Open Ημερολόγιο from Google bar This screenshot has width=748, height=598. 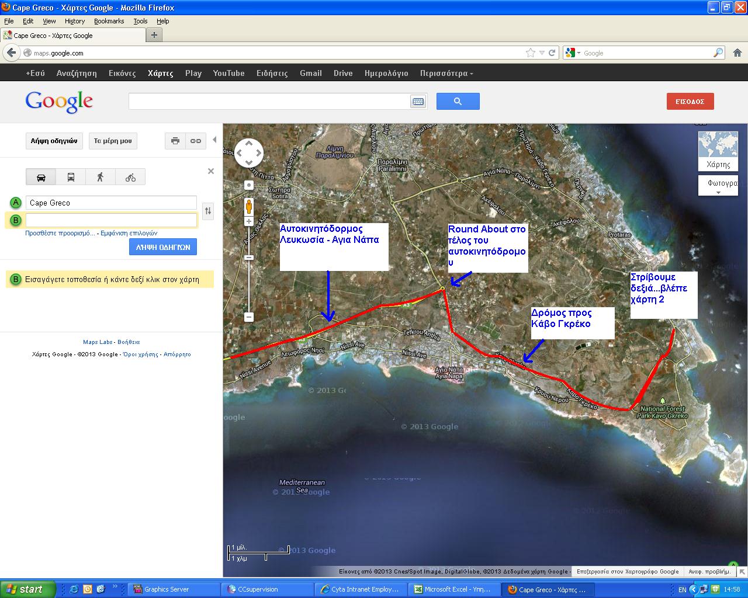(x=386, y=73)
